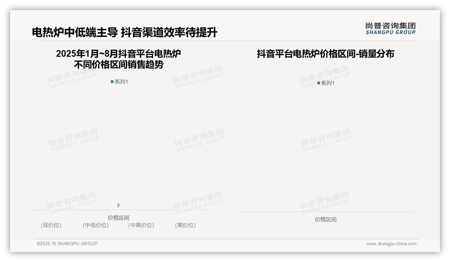Click the right chart title 价格区间-销量分布
The width and height of the screenshot is (450, 262).
[x=325, y=54]
